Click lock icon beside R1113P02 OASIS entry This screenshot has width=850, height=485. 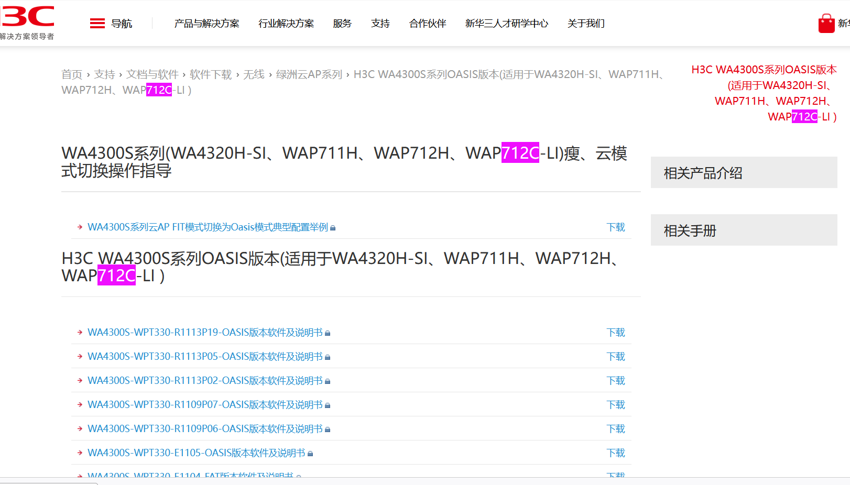pyautogui.click(x=328, y=381)
